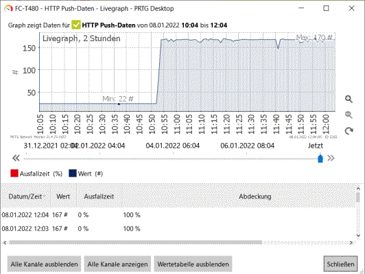
Task: Sort table by Ausfallzeit column header
Action: 99,196
